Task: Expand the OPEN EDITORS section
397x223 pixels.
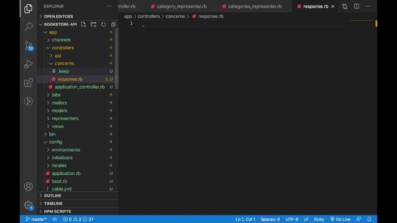Action: 58,17
